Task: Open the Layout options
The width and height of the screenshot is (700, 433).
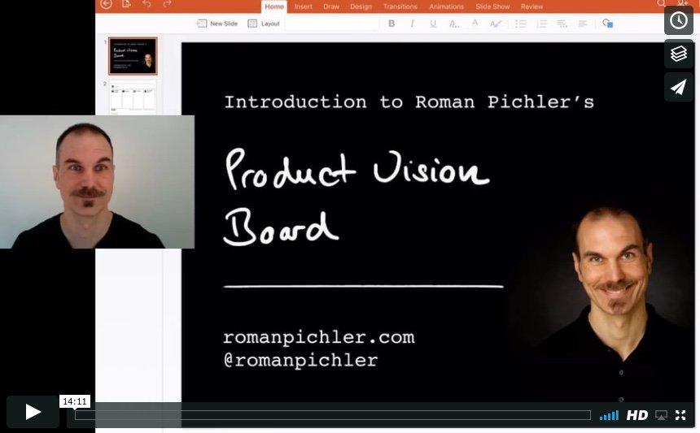Action: click(264, 24)
